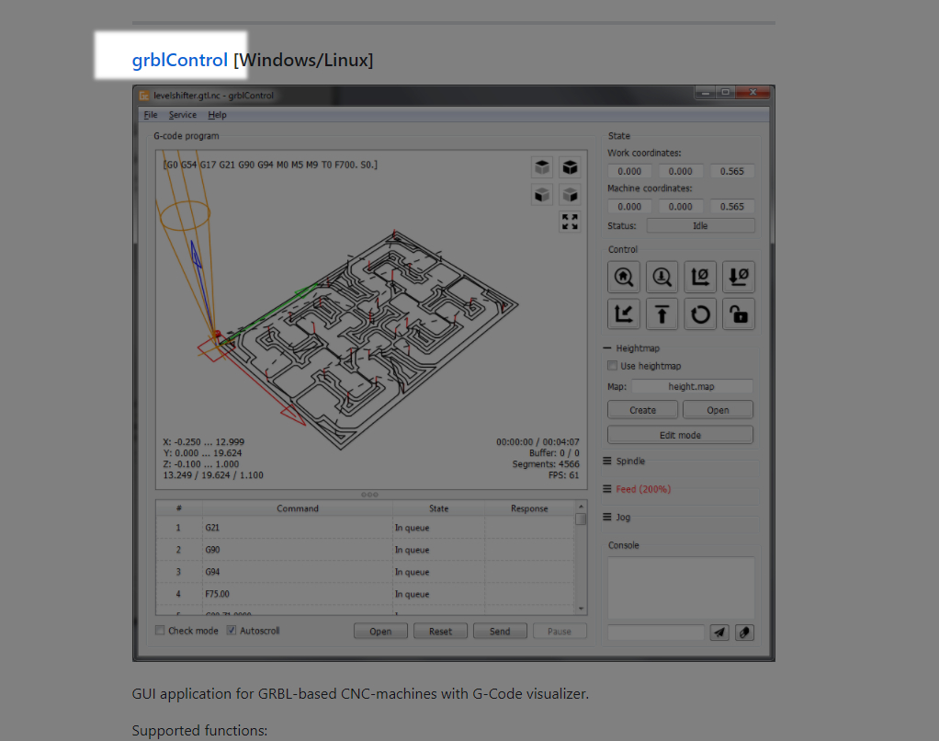Expand the Spindle section
Screen dimensions: 939x741
pos(607,461)
